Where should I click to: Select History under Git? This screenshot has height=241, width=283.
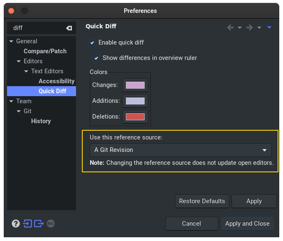[41, 121]
